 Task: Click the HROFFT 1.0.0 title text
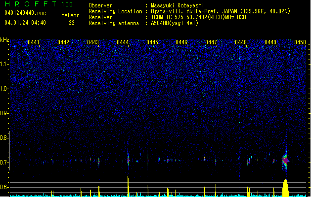[39, 4]
